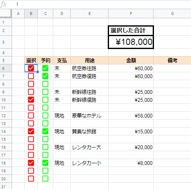
Task: Check the green 予約 checkbox in row 8
Action: (45, 84)
